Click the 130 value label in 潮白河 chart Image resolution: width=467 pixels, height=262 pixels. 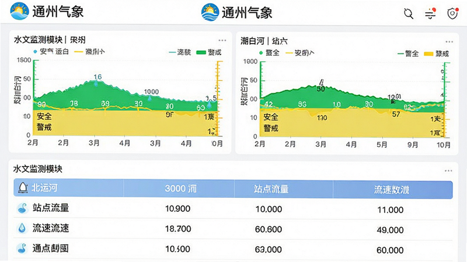pos(322,118)
